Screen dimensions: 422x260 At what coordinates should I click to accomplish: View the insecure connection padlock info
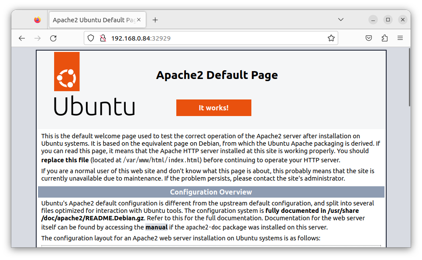click(x=103, y=38)
